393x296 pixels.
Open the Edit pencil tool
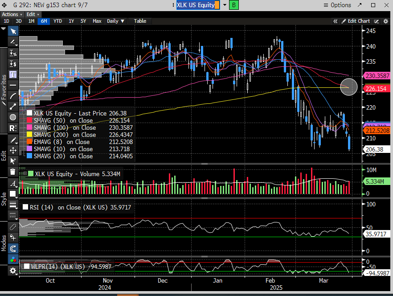13,140
